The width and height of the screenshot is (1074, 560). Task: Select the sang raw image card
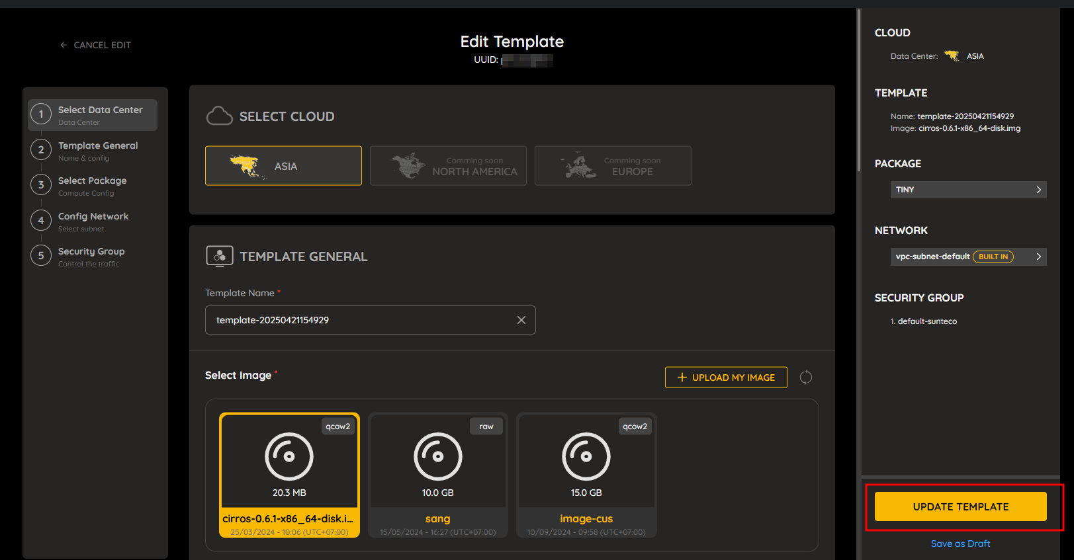click(438, 475)
